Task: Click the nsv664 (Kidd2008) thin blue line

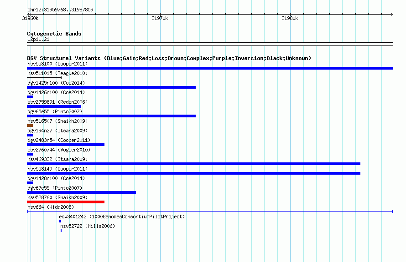Action: point(210,212)
